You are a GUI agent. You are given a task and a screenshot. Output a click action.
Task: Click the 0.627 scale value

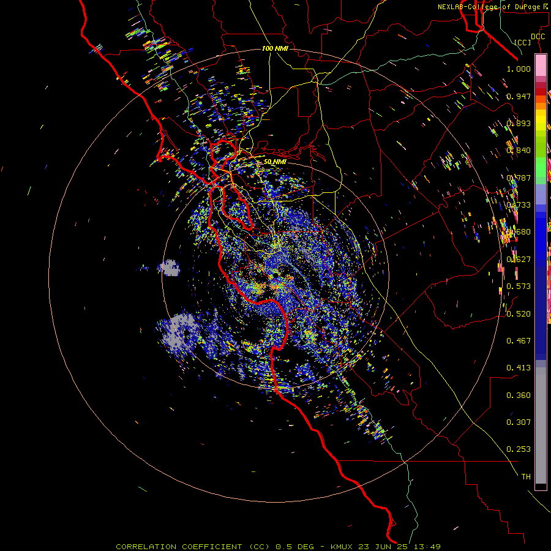[x=519, y=259]
